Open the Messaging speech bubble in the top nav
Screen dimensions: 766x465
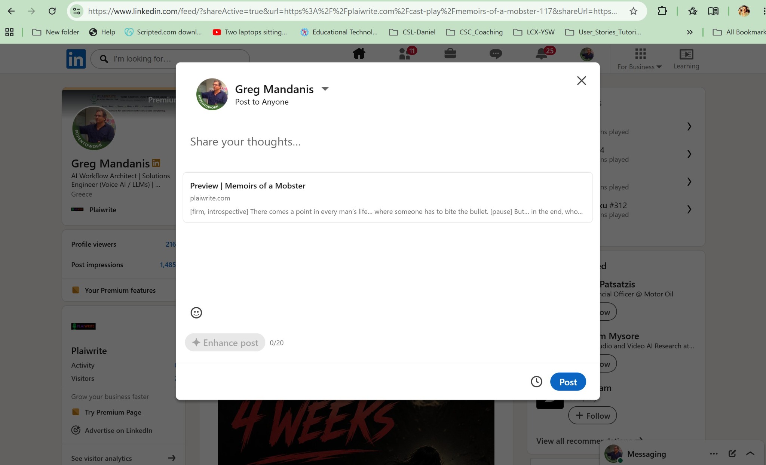496,54
